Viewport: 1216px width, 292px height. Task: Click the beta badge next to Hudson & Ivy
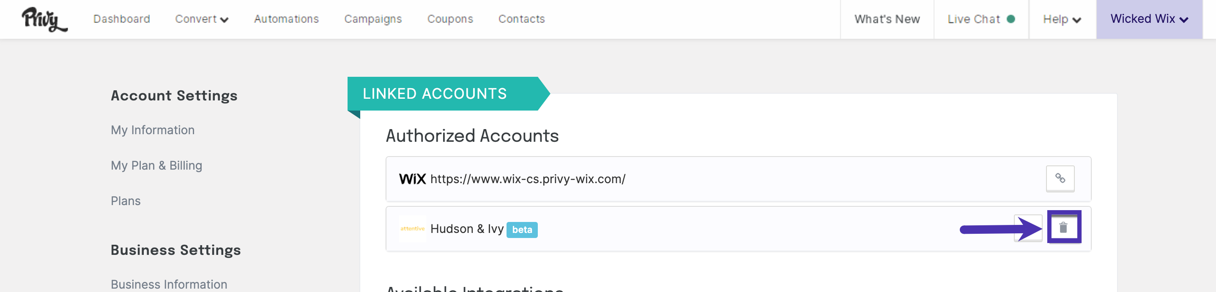pos(522,230)
